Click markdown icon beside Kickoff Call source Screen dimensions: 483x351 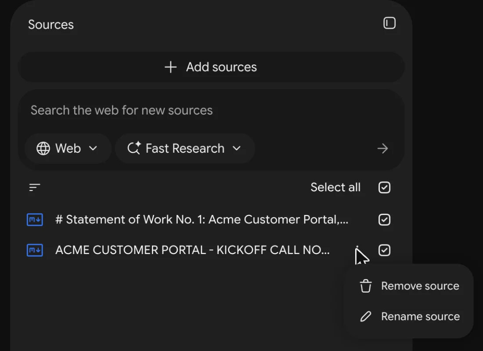pos(35,250)
